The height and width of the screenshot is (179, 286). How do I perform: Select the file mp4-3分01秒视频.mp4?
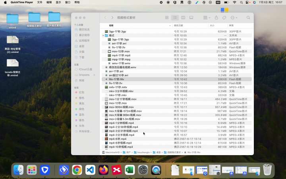[176, 131]
